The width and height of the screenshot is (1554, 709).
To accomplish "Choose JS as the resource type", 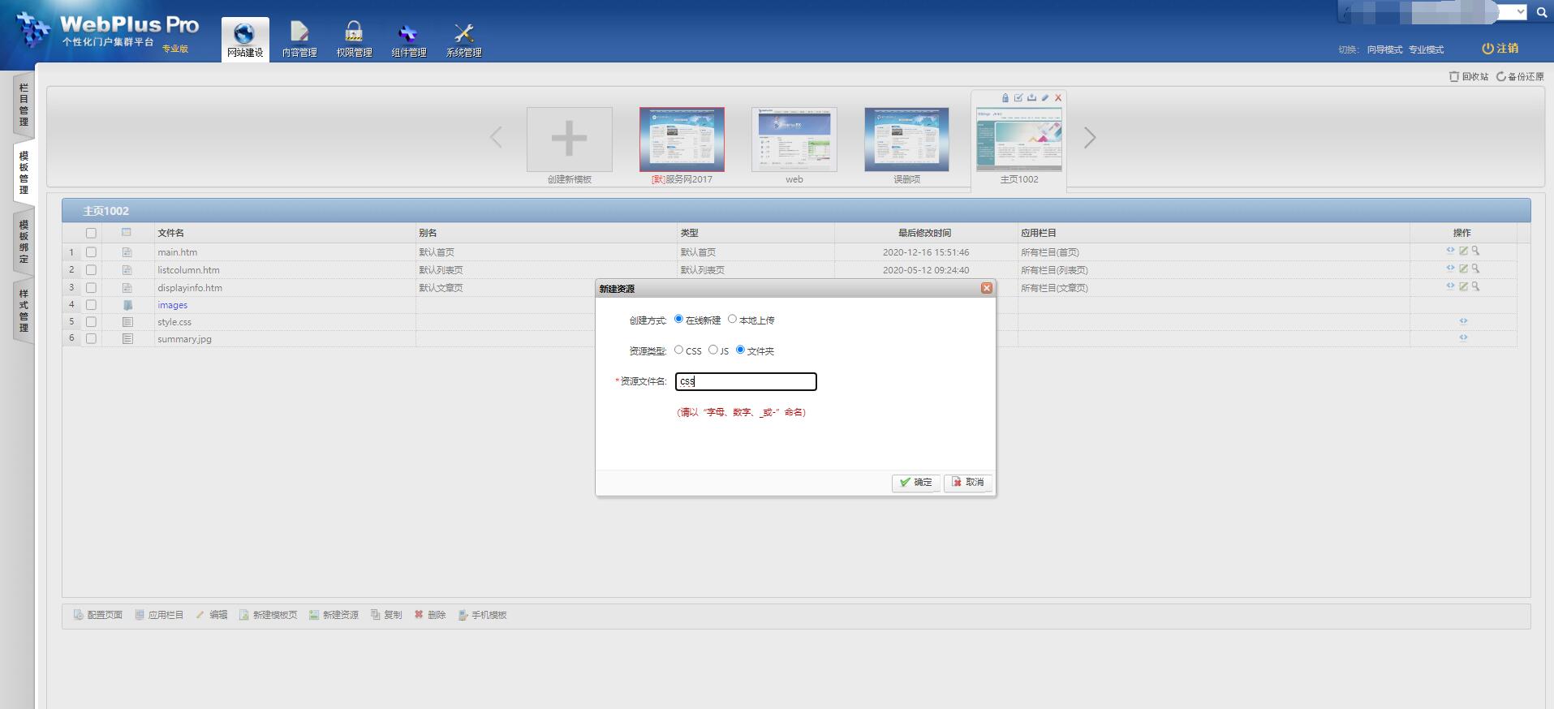I will (712, 350).
